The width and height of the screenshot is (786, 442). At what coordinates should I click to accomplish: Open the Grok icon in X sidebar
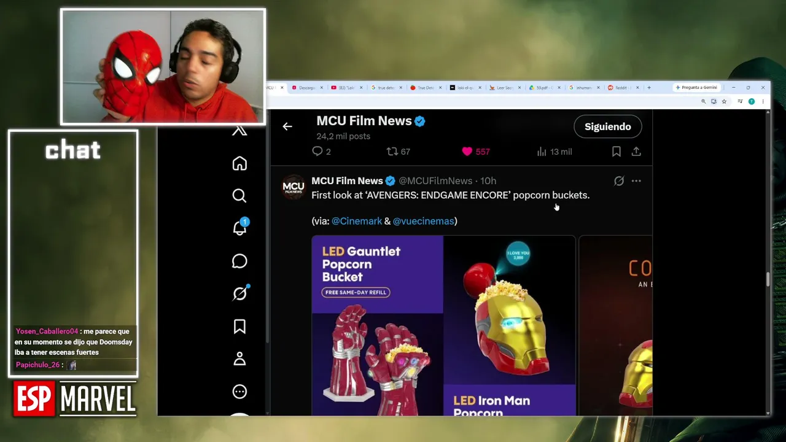pos(239,293)
